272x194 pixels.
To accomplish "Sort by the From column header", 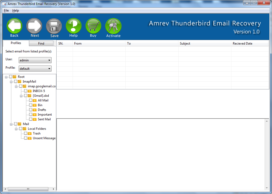I will pos(99,44).
